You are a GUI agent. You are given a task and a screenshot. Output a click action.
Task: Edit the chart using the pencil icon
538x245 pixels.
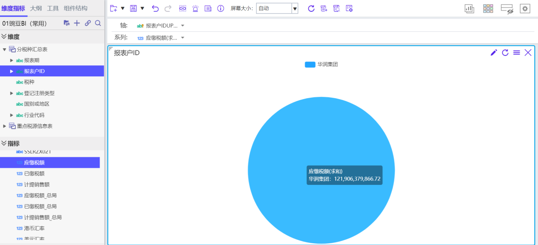click(x=494, y=53)
